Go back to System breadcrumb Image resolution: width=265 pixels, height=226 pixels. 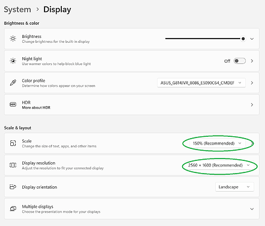[17, 10]
